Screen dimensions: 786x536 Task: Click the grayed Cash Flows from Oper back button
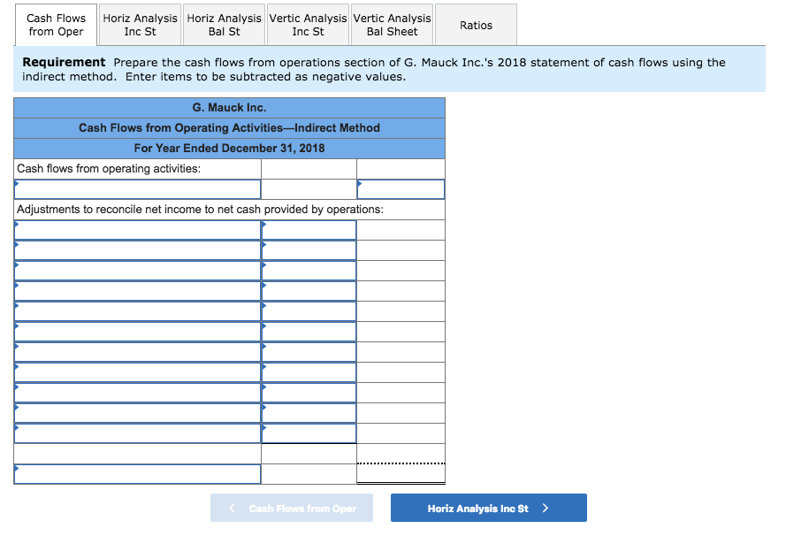[x=292, y=508]
